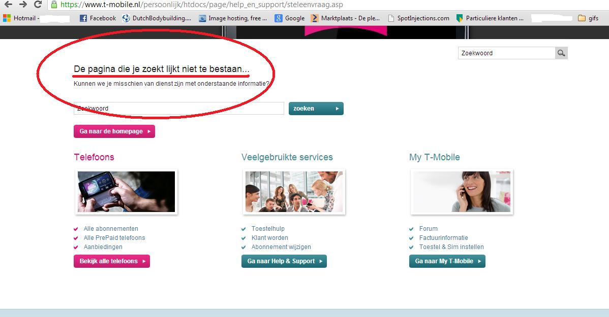Click the browser forward arrow

tap(23, 5)
